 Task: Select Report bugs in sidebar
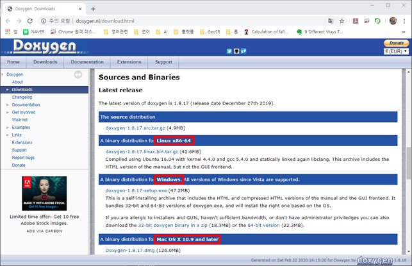[23, 158]
